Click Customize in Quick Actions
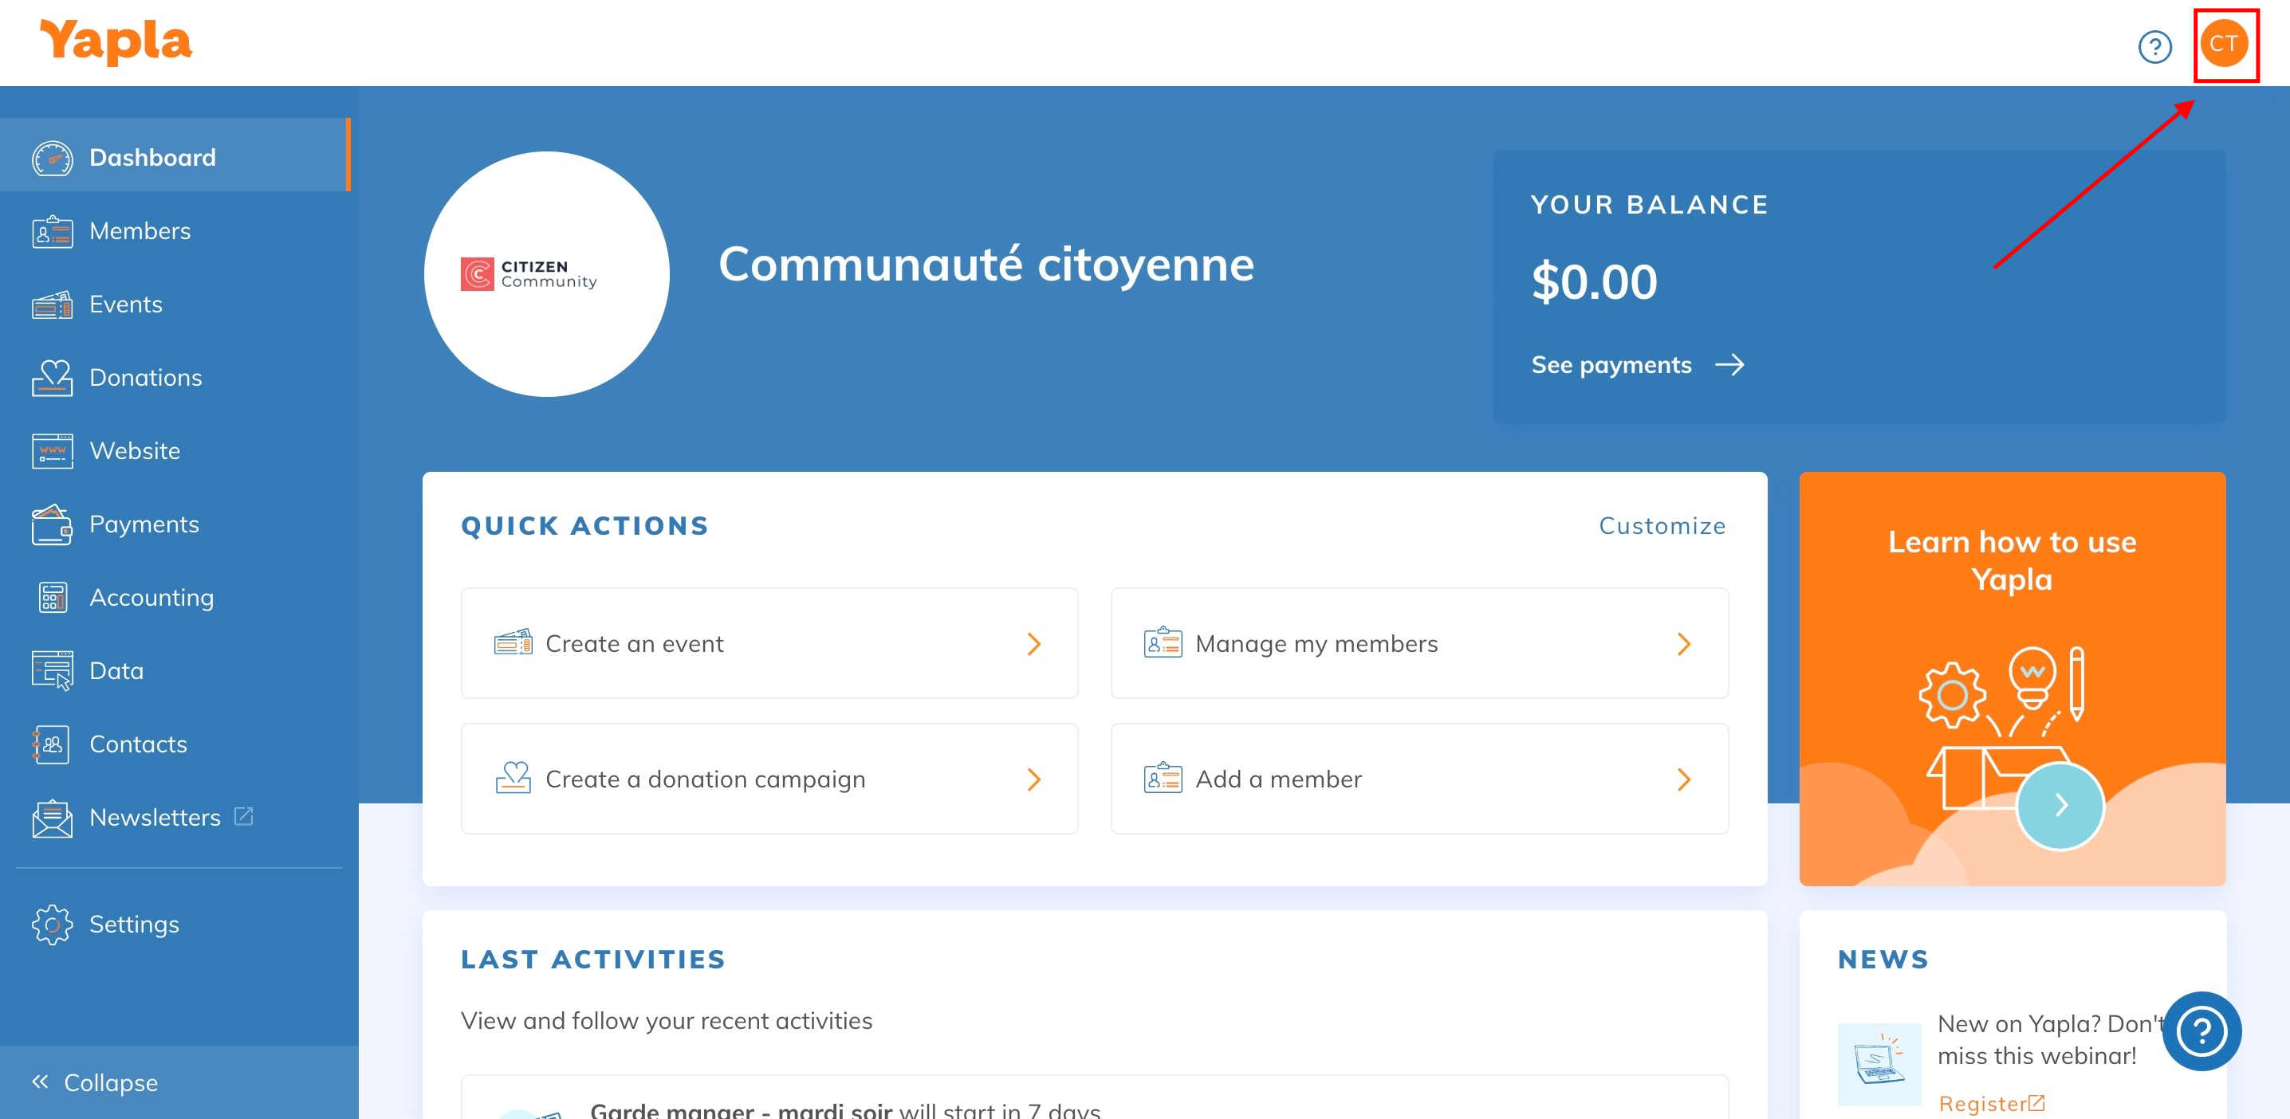The width and height of the screenshot is (2290, 1119). coord(1662,526)
